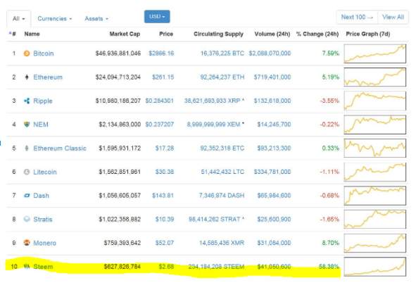Click the Litecoin gray coin icon
The width and height of the screenshot is (416, 285).
pos(27,172)
